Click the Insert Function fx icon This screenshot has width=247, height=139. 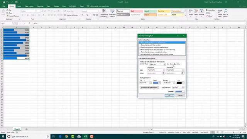[x=29, y=23]
